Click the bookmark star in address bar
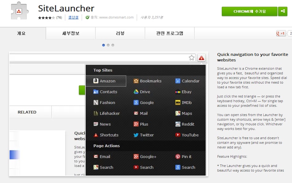The width and height of the screenshot is (292, 183). (x=192, y=58)
